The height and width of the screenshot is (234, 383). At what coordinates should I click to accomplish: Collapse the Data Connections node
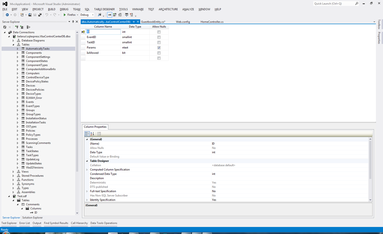5,32
